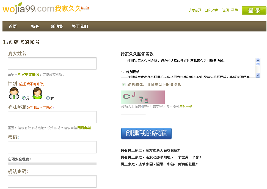This screenshot has height=189, width=267.
Task: Click the female avatar icon
Action: 37,93
